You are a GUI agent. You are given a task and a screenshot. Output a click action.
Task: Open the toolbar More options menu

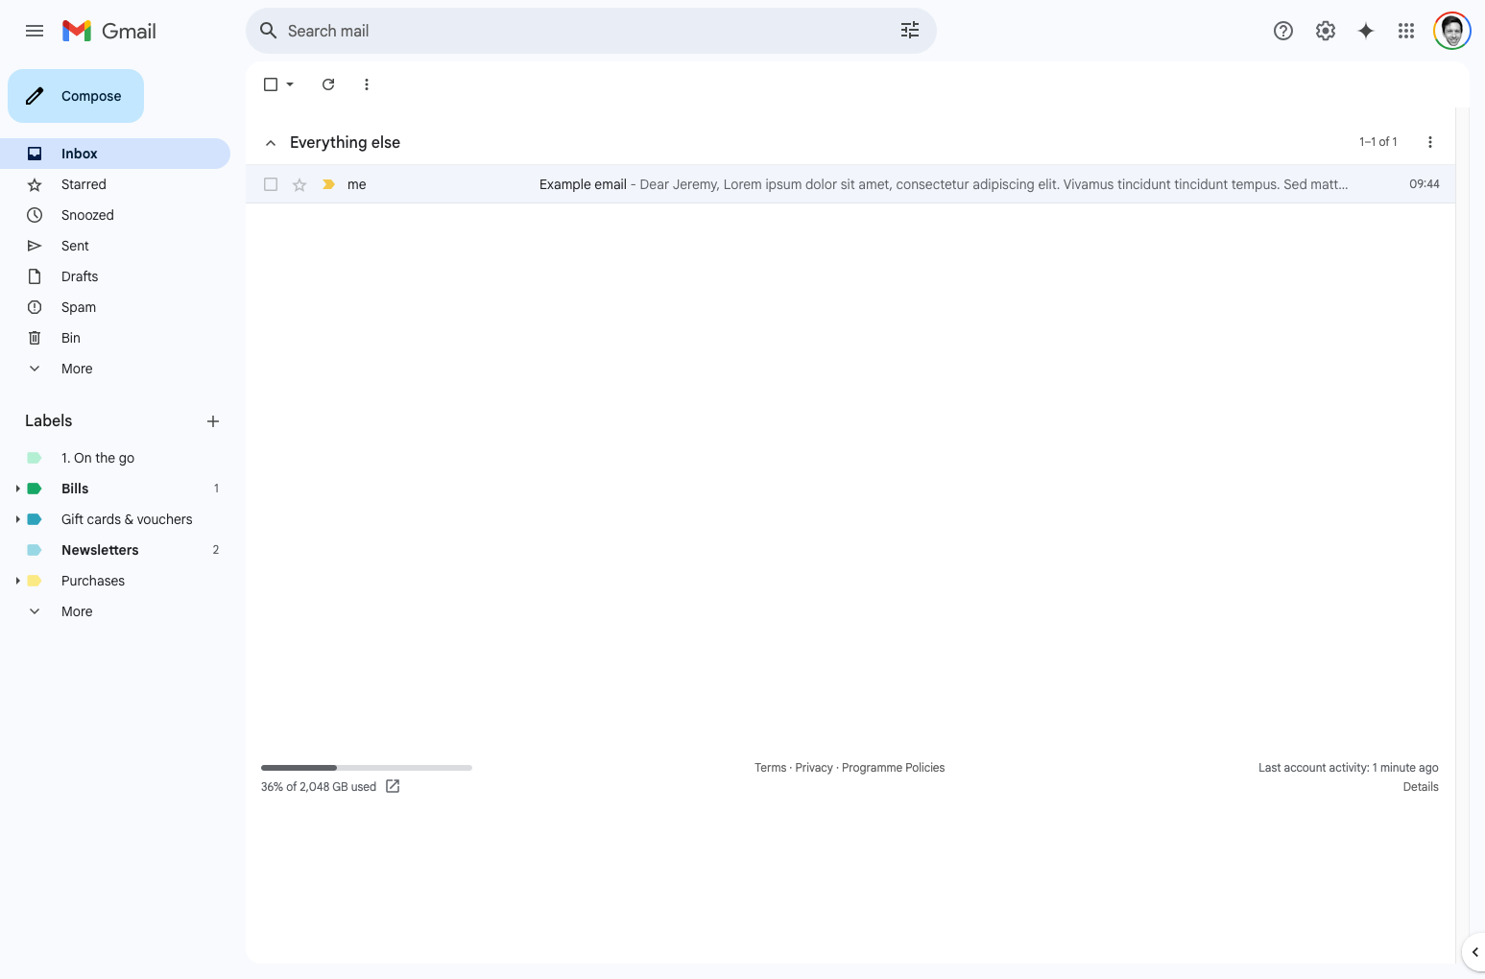coord(367,84)
